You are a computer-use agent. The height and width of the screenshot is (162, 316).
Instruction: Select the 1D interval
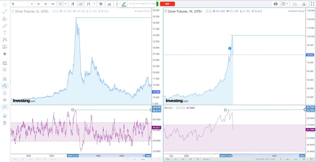click(45, 4)
